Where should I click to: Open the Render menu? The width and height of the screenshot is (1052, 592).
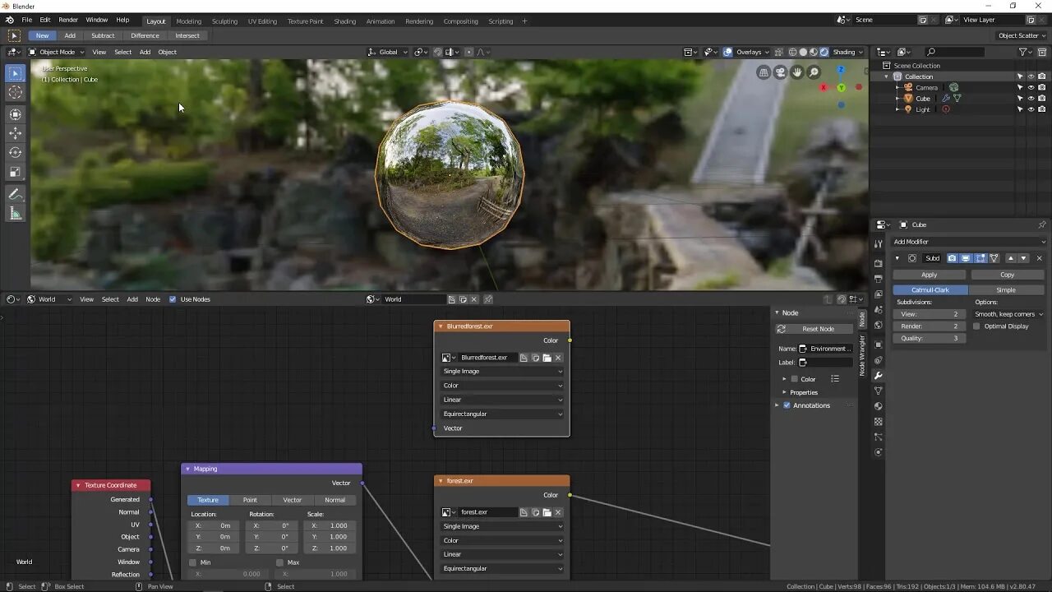pyautogui.click(x=68, y=20)
